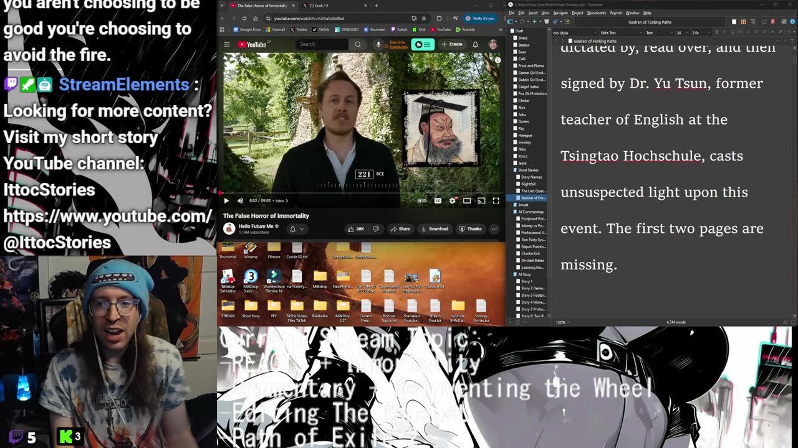This screenshot has width=798, height=448.
Task: Open the Hello Future Me channel avatar
Action: 229,228
